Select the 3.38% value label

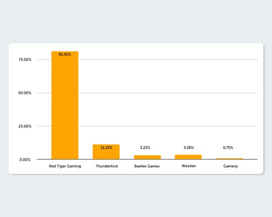(189, 148)
